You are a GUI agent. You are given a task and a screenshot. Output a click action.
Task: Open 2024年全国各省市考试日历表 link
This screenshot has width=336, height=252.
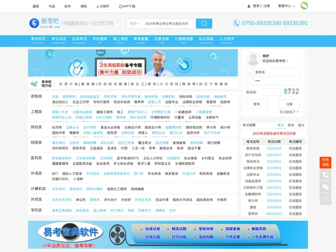(274, 133)
